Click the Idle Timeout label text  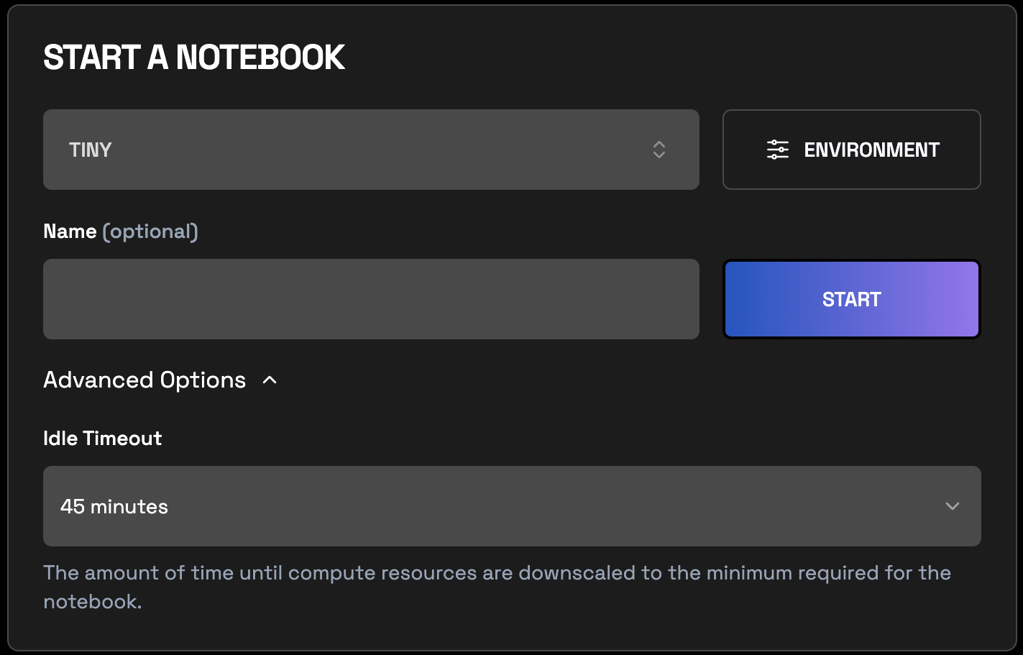click(102, 438)
